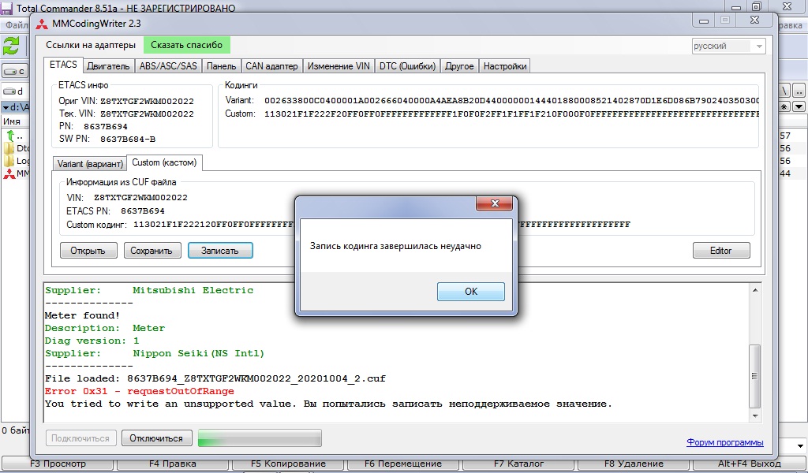Image resolution: width=808 pixels, height=473 pixels.
Task: Open the Изменение VIN tab
Action: (x=339, y=66)
